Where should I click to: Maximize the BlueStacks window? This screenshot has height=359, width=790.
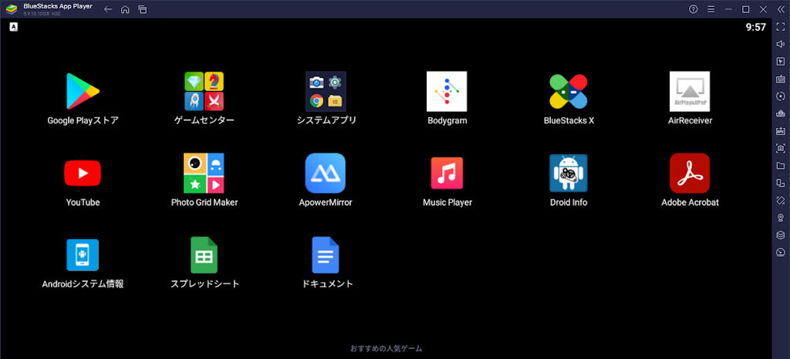click(x=746, y=9)
